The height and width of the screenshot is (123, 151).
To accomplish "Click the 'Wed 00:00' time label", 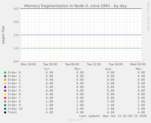I will click(x=138, y=64).
